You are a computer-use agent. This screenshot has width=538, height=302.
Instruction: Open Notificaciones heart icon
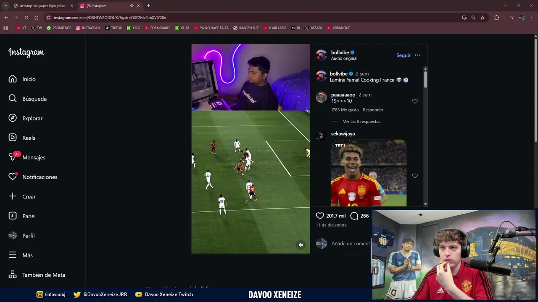(13, 177)
